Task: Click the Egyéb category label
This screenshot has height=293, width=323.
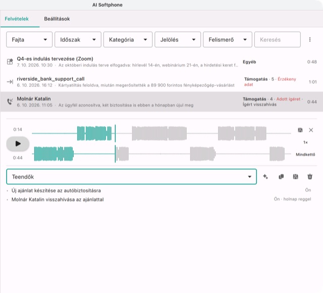Action: 249,62
